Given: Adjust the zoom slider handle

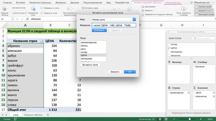Looking at the screenshot, I should click(190, 119).
